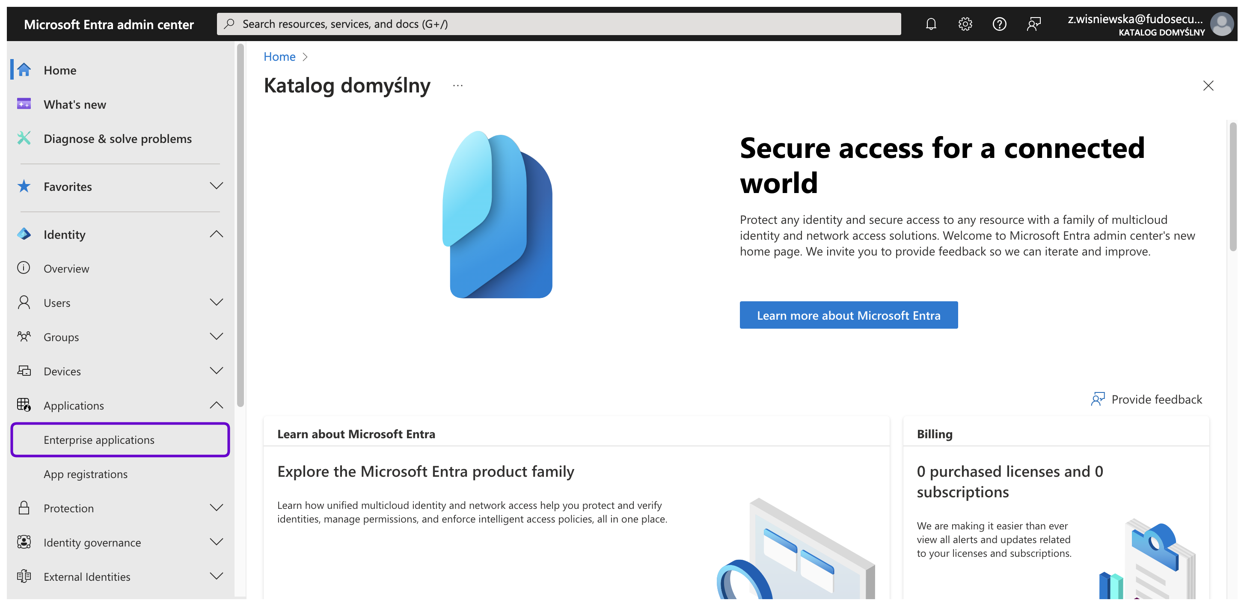The width and height of the screenshot is (1244, 609).
Task: Expand the Favorites section
Action: pyautogui.click(x=217, y=187)
